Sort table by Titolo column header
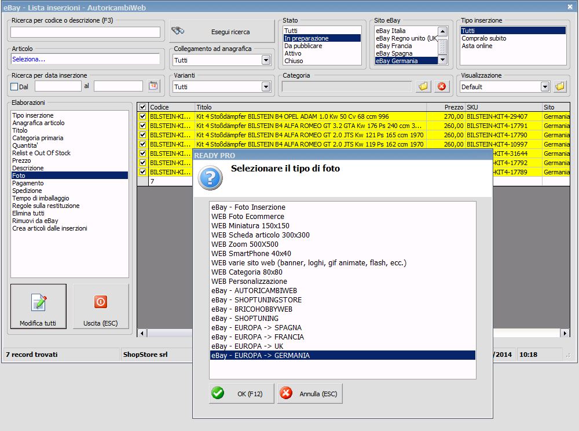This screenshot has width=579, height=431. [x=310, y=107]
